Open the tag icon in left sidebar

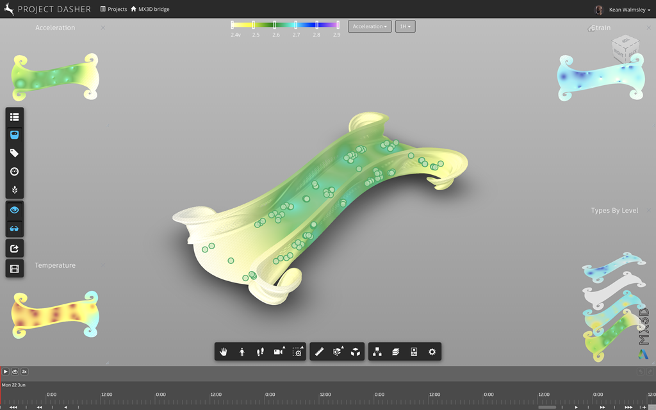(14, 153)
